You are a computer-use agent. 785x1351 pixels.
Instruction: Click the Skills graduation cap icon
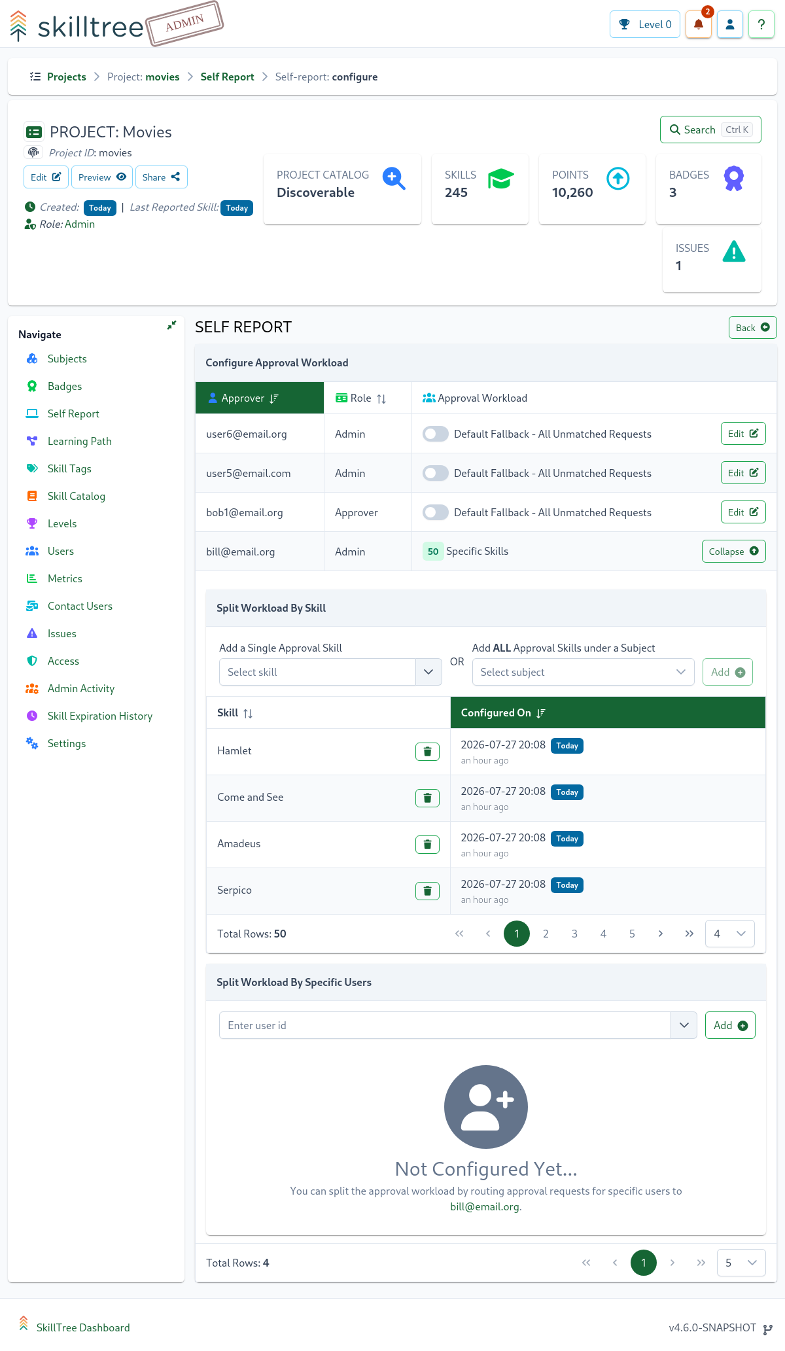tap(501, 178)
